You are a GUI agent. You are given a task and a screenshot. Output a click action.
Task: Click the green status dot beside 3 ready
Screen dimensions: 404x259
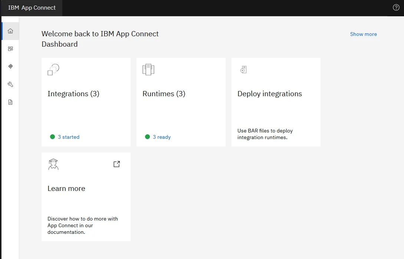point(147,137)
